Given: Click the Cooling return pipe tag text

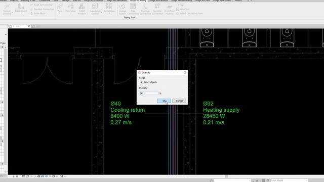Looking at the screenshot, I should click(x=128, y=110).
